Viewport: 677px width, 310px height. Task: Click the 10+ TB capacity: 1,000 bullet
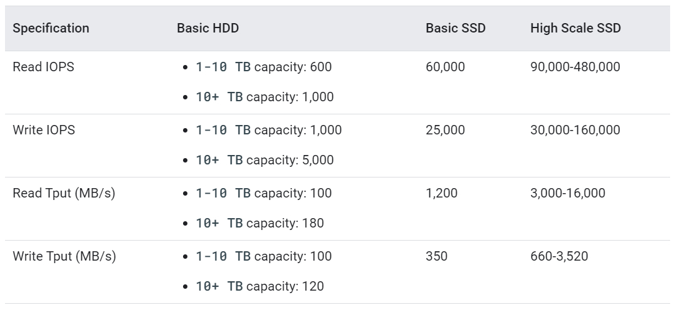click(x=265, y=97)
